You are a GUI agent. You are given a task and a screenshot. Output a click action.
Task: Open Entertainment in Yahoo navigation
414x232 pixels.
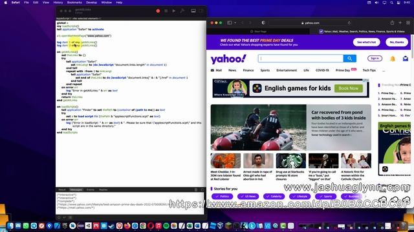tap(287, 70)
